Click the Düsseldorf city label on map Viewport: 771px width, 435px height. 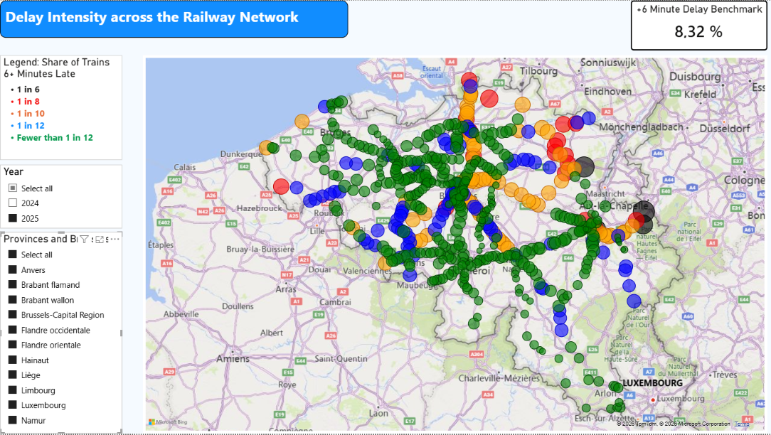pyautogui.click(x=725, y=129)
